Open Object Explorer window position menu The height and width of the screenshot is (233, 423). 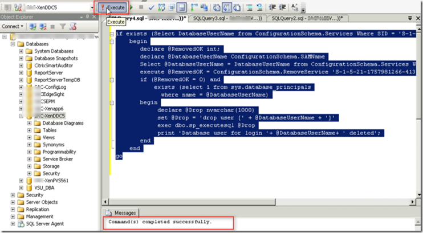82,17
